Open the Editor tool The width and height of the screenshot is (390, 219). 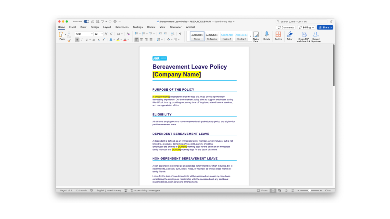[x=289, y=36]
